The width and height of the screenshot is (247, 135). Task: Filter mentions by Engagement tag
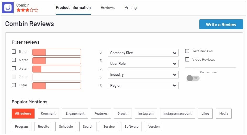point(75,114)
